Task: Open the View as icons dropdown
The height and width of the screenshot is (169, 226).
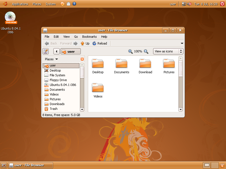Action: click(x=168, y=51)
